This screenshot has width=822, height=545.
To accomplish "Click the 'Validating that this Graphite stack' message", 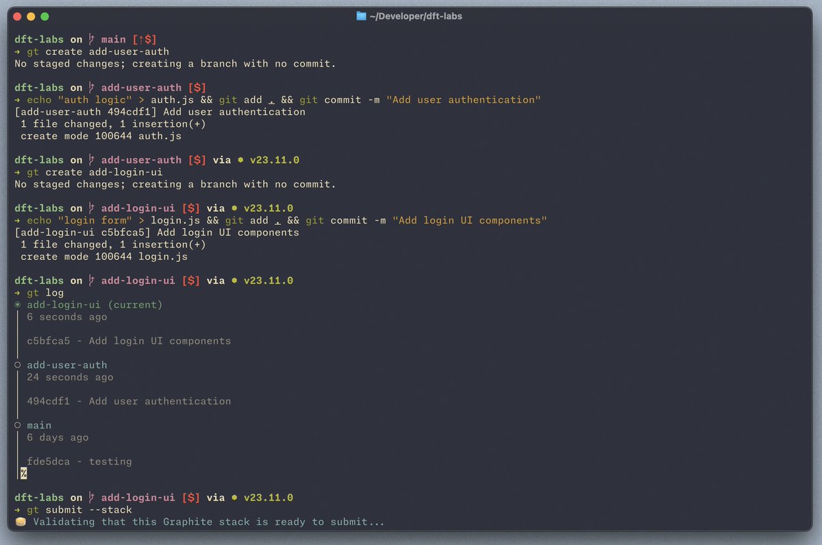I will click(x=209, y=522).
